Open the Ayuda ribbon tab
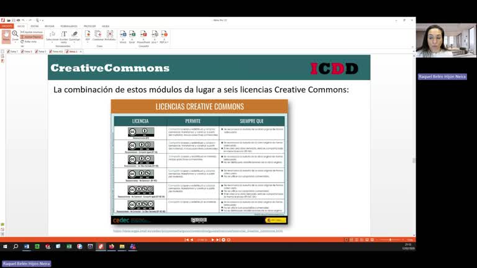477x268 pixels. [x=106, y=26]
